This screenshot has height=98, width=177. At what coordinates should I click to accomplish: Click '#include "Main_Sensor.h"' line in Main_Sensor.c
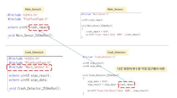point(95,14)
